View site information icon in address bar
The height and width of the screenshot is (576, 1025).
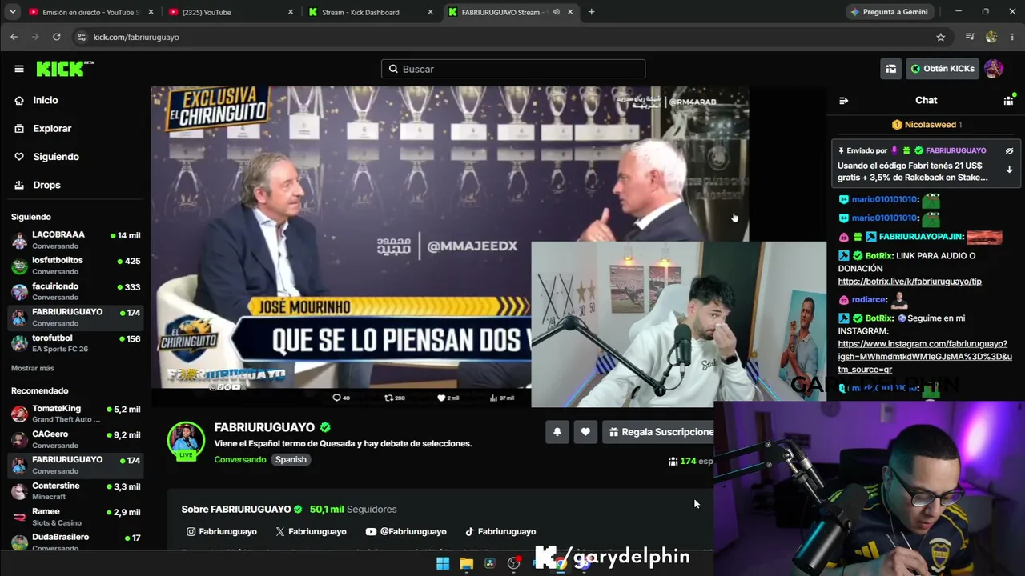tap(81, 37)
